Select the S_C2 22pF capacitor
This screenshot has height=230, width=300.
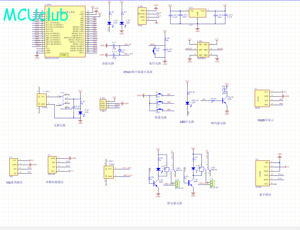pos(114,55)
